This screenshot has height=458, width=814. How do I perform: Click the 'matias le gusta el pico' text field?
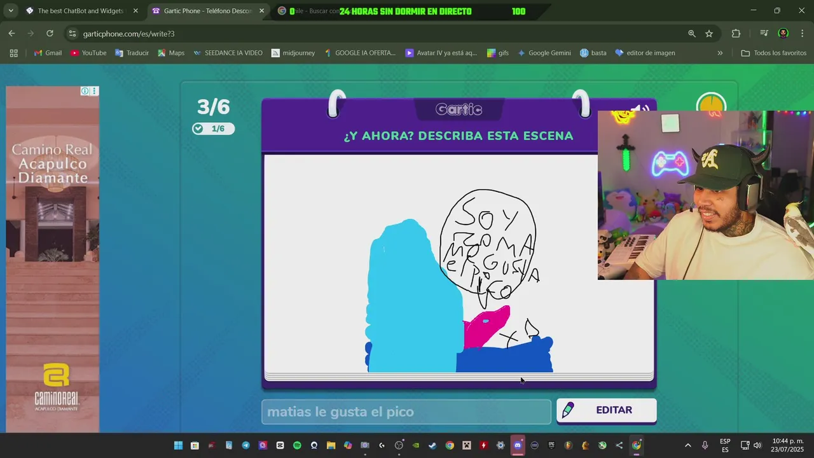[x=406, y=412]
